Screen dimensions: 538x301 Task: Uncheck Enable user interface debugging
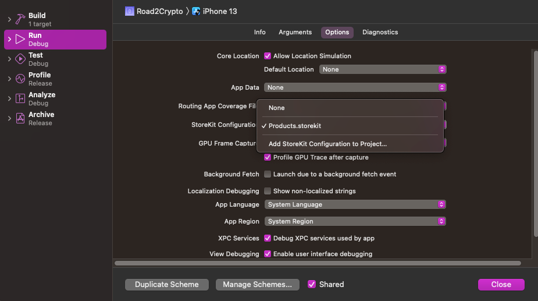click(x=268, y=254)
